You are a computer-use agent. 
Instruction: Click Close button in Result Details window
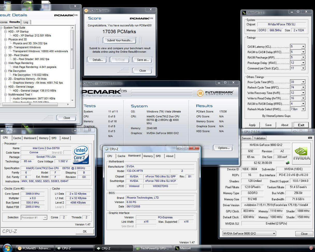pyautogui.click(x=67, y=118)
